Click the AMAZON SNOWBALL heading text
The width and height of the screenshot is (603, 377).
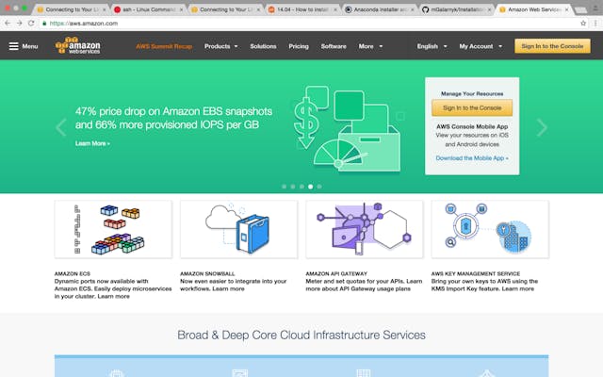point(207,274)
